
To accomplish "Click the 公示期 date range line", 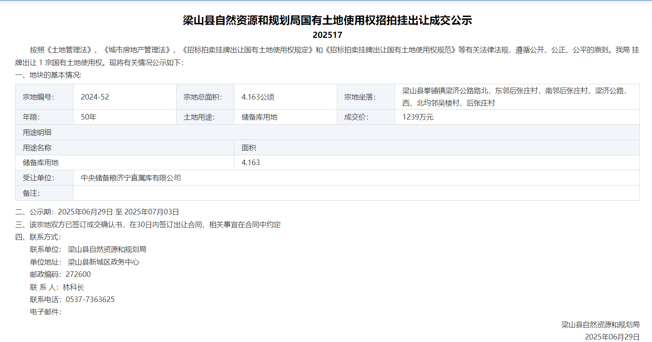I will click(97, 212).
